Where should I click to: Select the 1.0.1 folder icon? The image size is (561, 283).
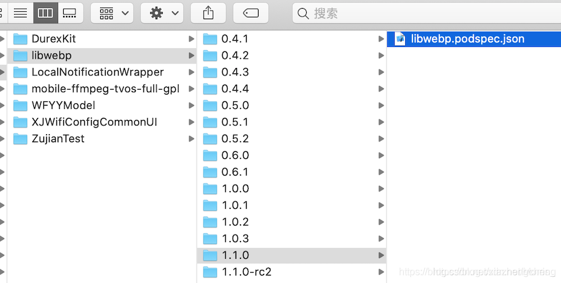pos(210,206)
